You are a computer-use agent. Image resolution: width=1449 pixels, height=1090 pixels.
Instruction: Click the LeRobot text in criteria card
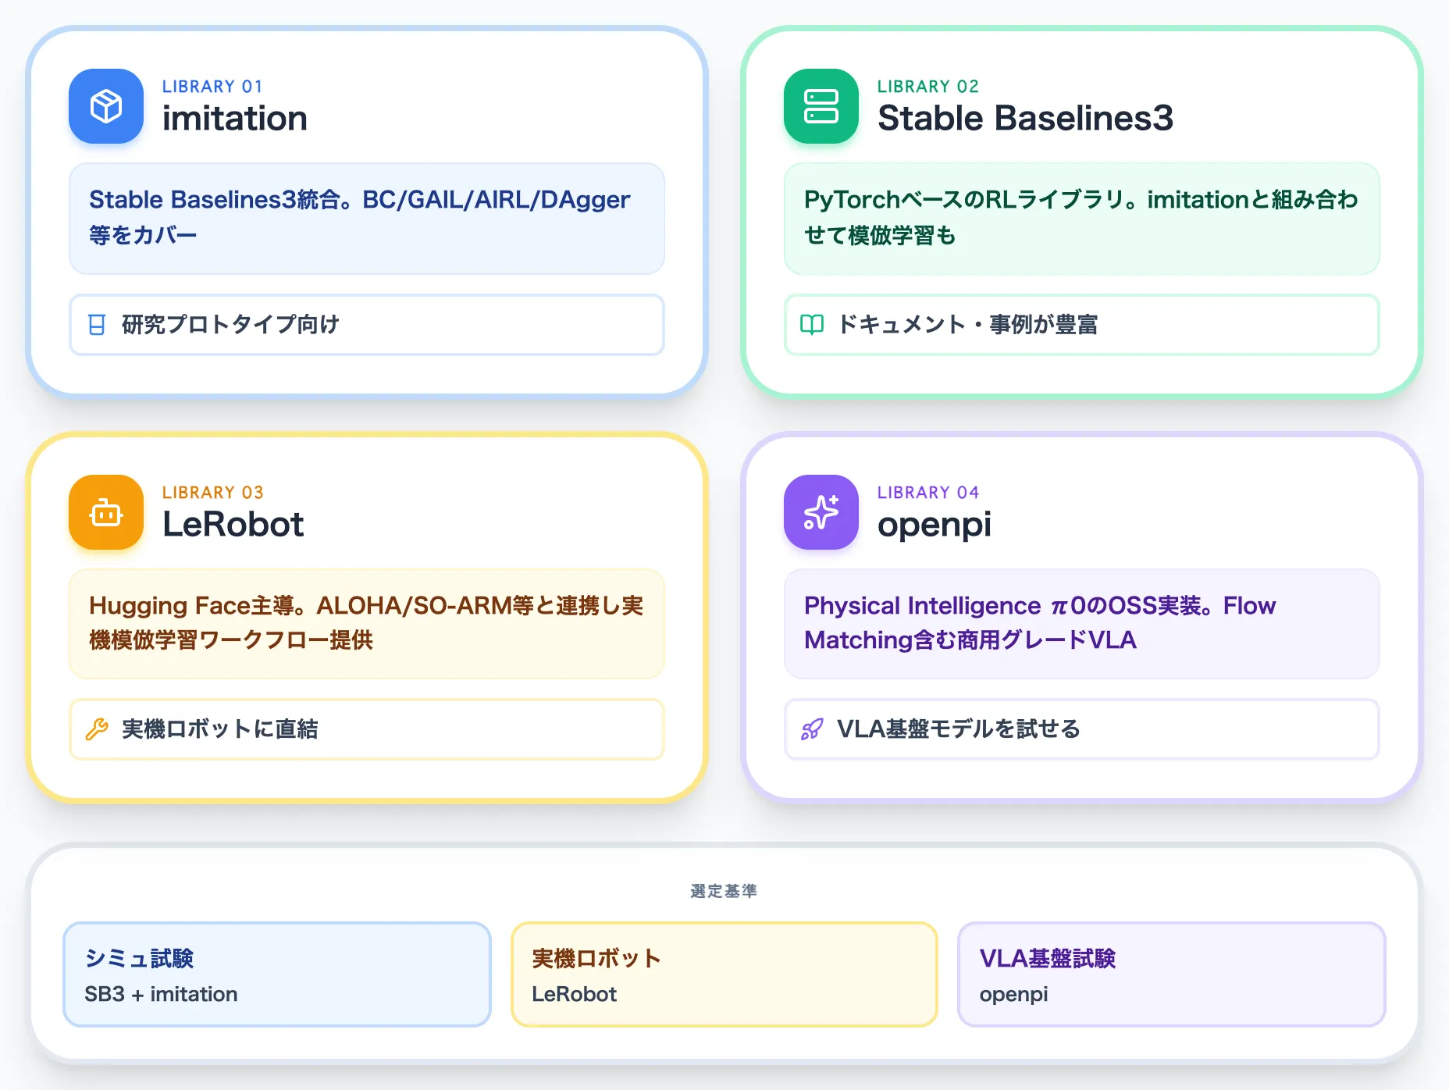(574, 994)
